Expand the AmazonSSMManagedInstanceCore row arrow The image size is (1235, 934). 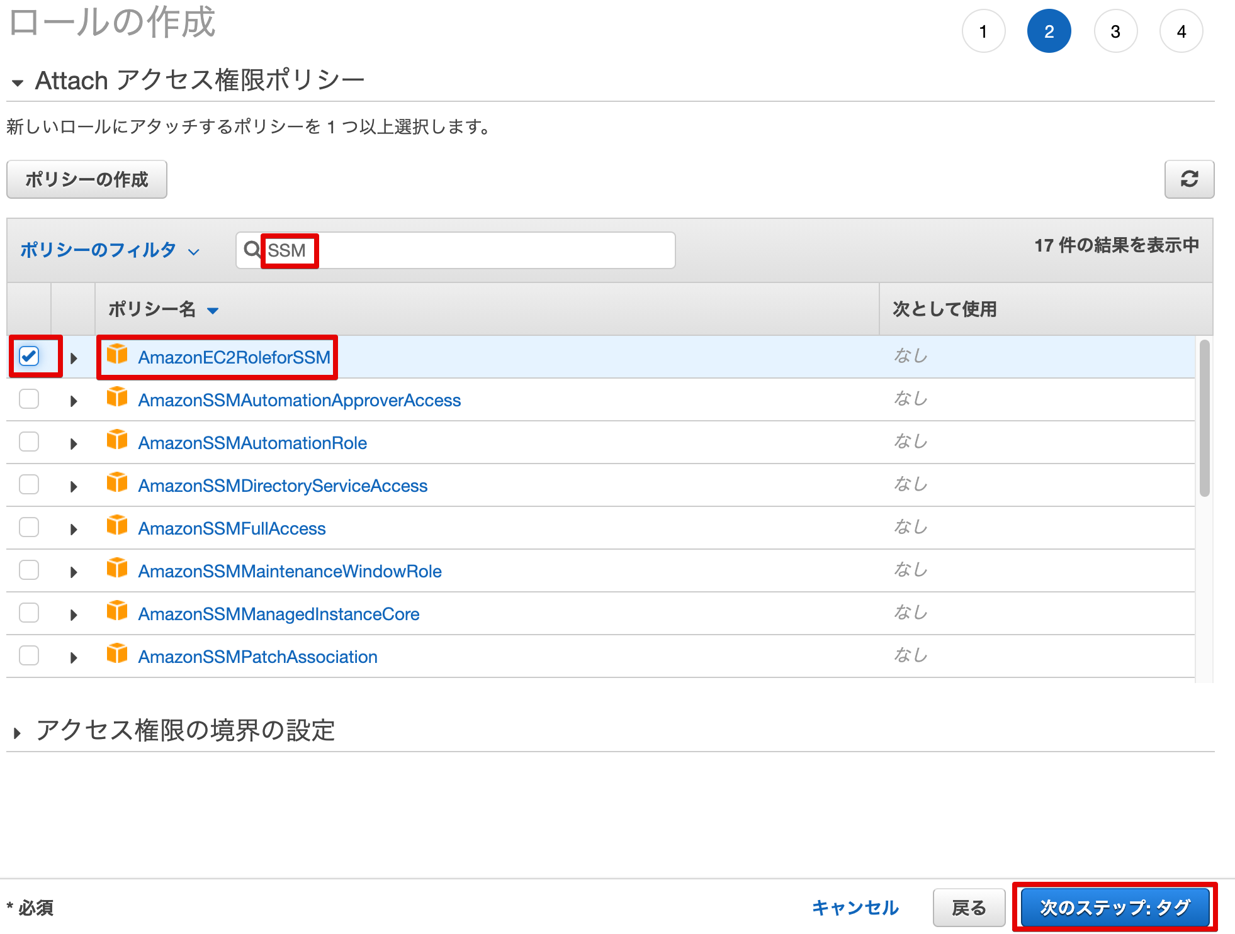tap(74, 615)
